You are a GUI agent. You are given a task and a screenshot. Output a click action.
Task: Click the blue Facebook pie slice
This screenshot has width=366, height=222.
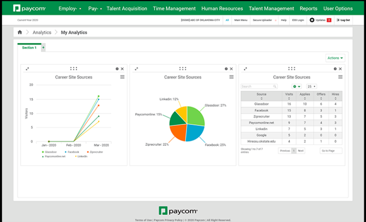click(194, 132)
